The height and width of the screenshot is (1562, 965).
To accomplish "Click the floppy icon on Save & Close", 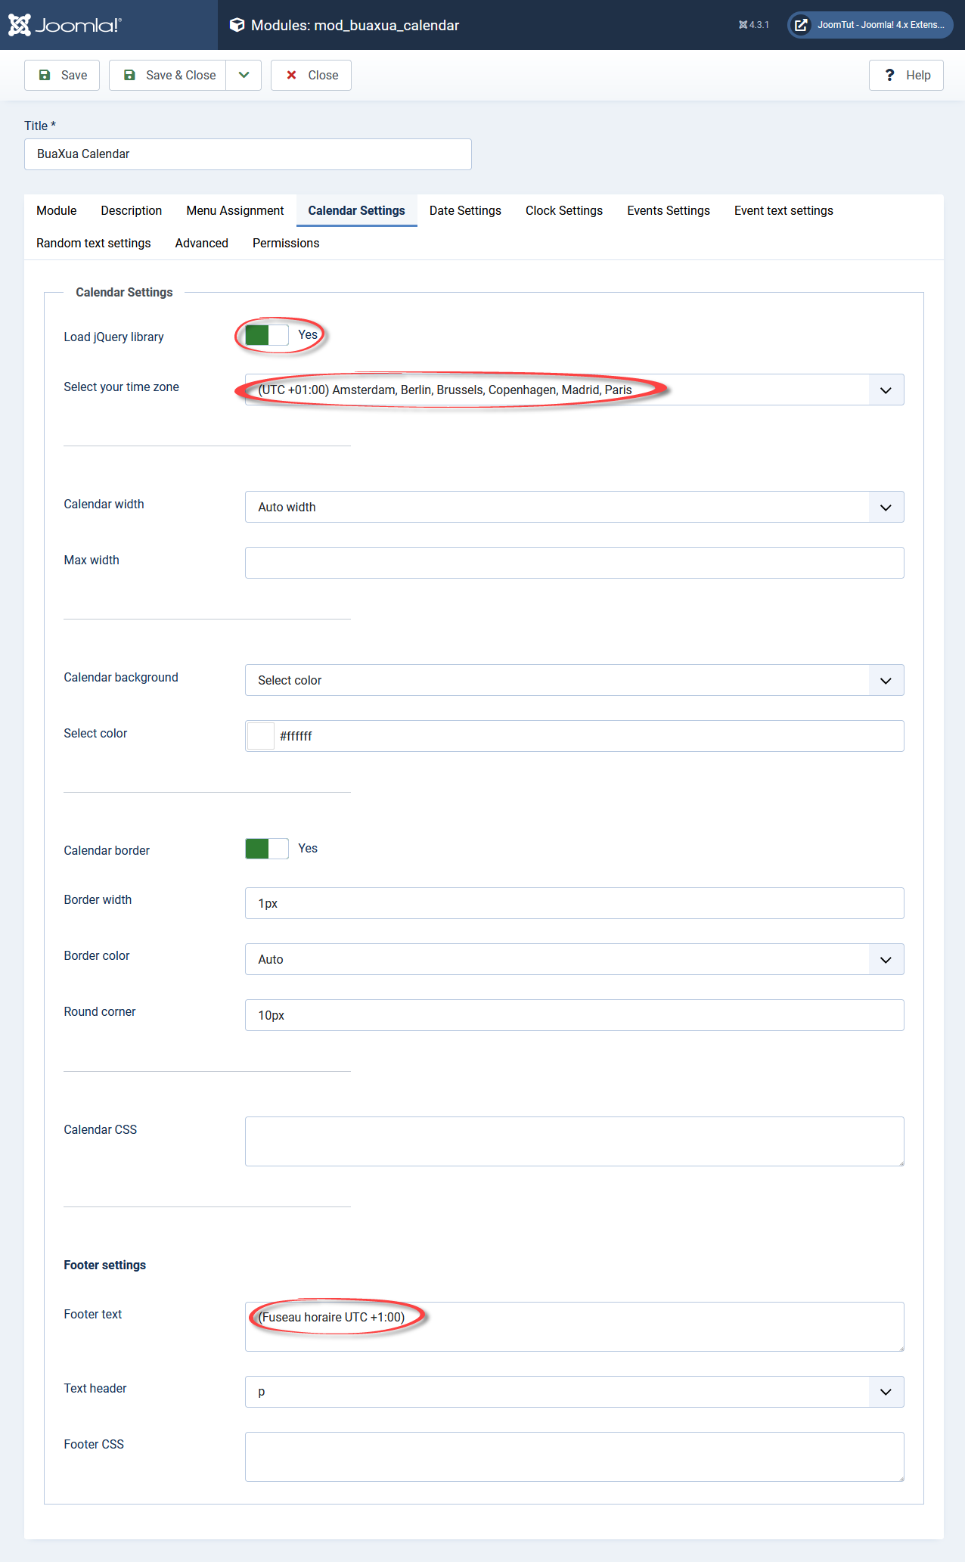I will (129, 75).
